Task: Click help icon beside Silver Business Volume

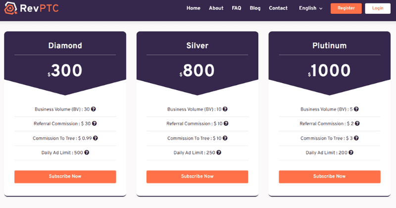Action: click(226, 109)
